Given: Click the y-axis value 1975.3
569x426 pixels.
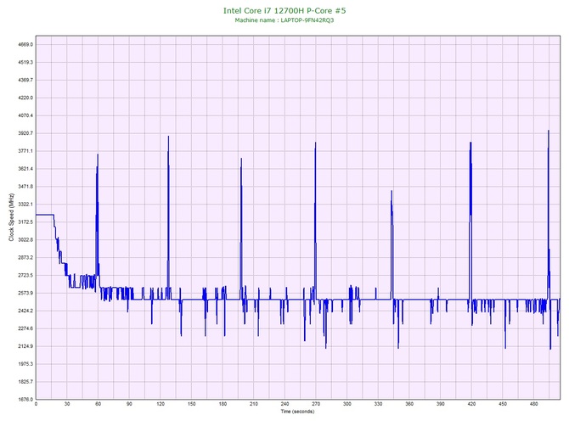Looking at the screenshot, I should point(25,364).
